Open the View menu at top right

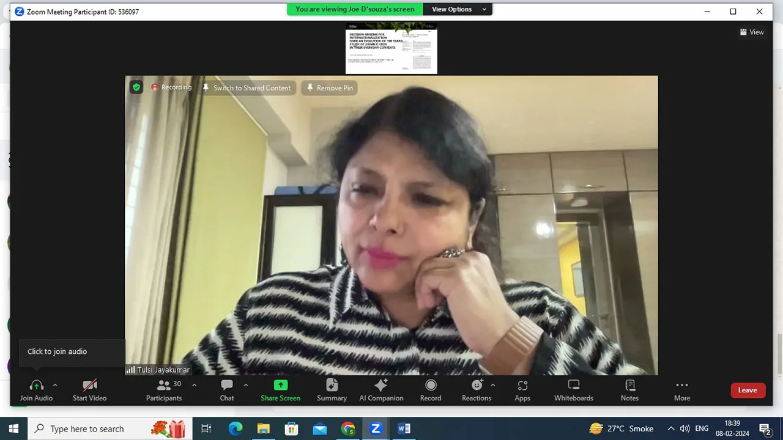[x=752, y=32]
